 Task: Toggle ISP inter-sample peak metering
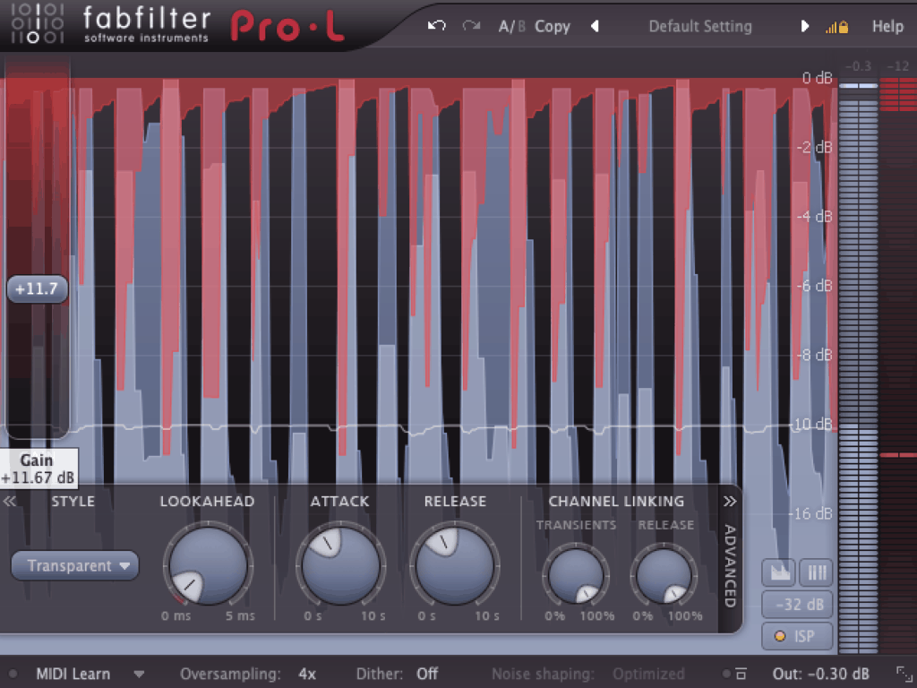coord(797,637)
